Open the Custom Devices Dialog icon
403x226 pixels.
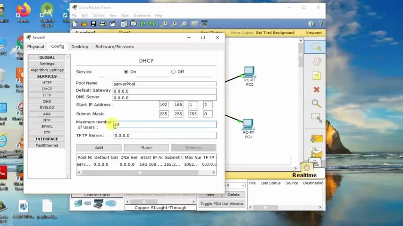point(204,24)
